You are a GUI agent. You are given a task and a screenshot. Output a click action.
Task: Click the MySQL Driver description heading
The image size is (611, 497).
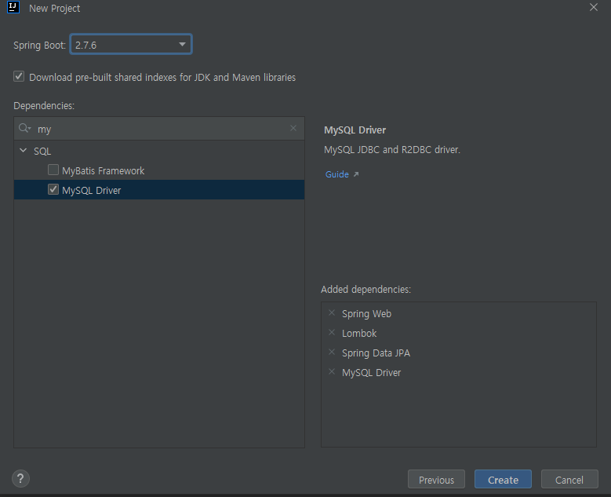tap(355, 130)
